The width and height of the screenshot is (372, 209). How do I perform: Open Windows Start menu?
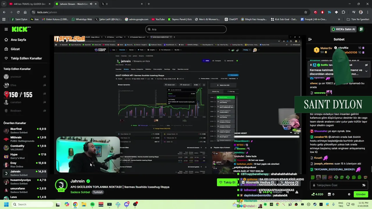(x=6, y=204)
